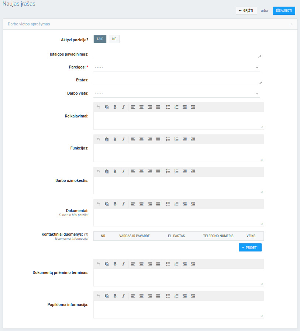Insert bullet list in the Funkcijos editor

(x=168, y=140)
